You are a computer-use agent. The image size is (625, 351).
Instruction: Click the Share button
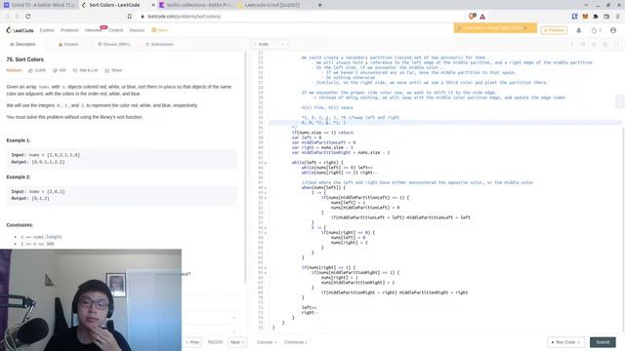(x=113, y=70)
